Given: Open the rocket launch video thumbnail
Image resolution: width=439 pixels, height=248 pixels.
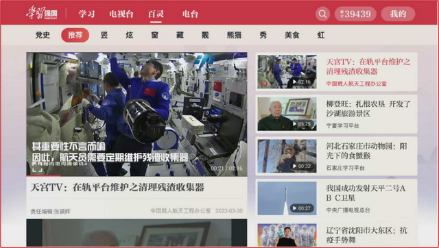Looking at the screenshot, I should pyautogui.click(x=287, y=198).
